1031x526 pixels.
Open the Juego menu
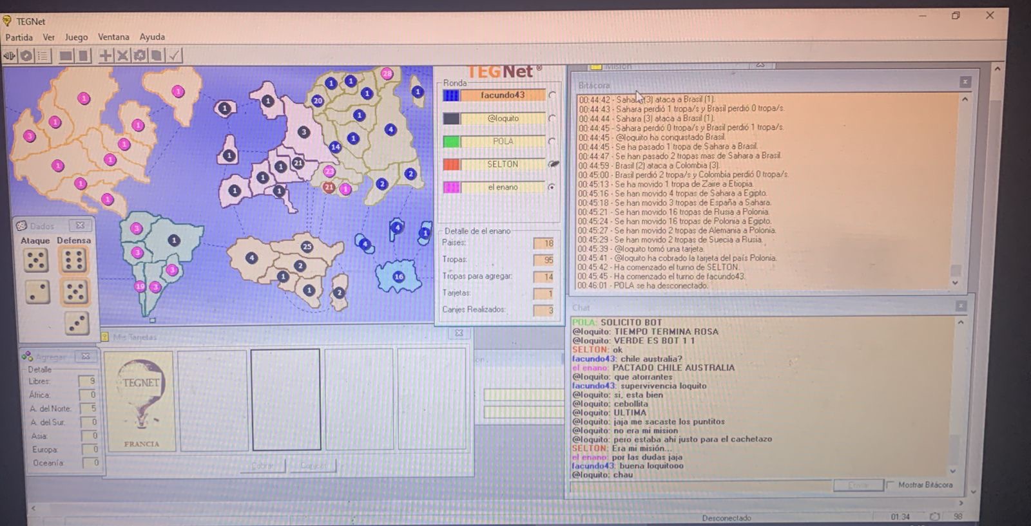pyautogui.click(x=76, y=37)
